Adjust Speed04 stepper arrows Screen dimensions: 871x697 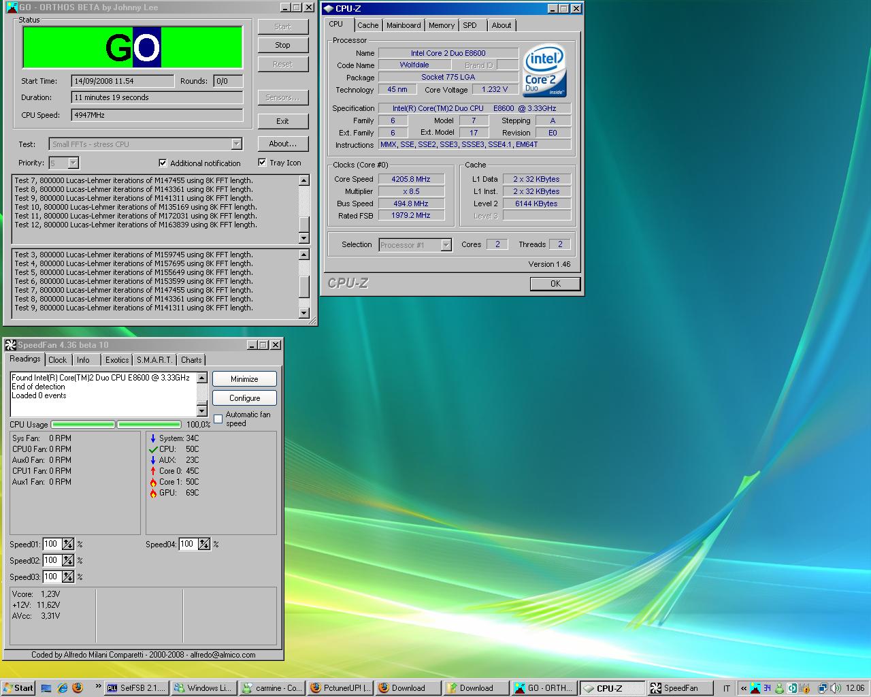click(204, 544)
